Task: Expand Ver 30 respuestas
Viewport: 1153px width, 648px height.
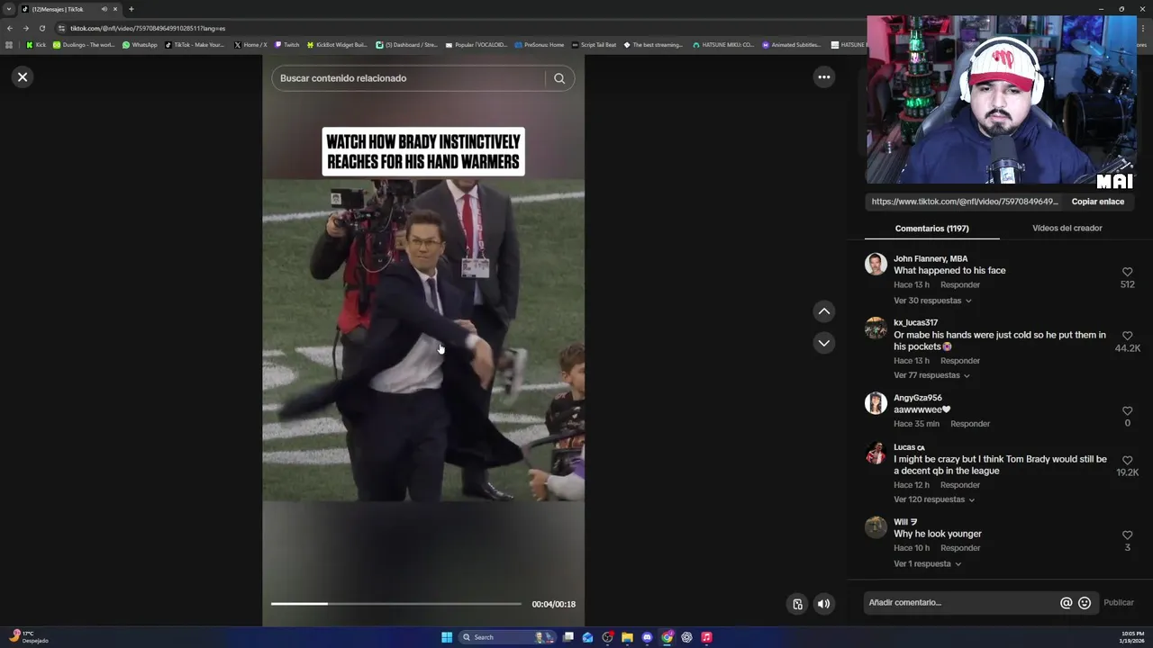Action: pyautogui.click(x=932, y=301)
